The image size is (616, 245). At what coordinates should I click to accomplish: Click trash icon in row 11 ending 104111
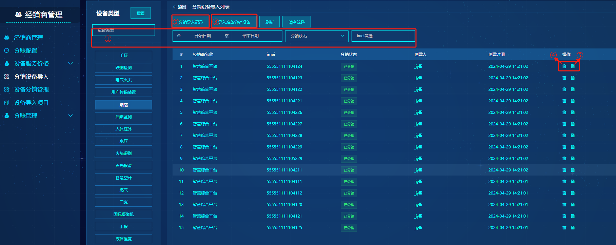(x=564, y=182)
